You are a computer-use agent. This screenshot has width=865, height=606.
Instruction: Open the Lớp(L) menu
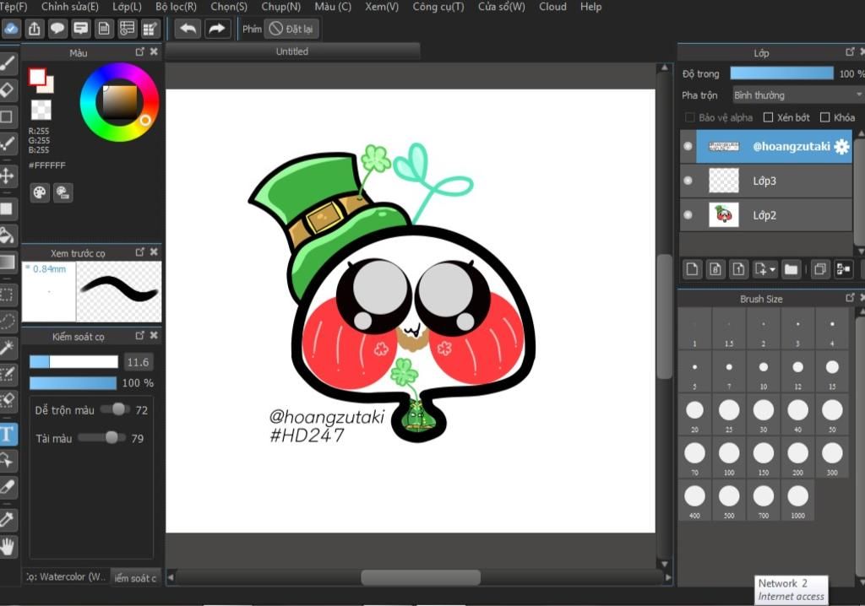click(127, 7)
